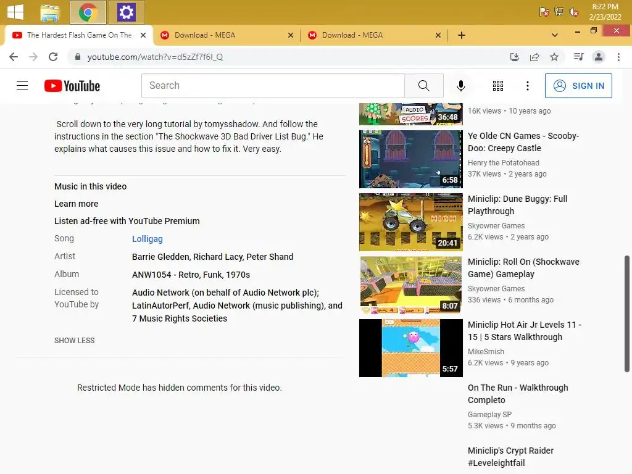Start voice search with microphone icon

pyautogui.click(x=460, y=85)
